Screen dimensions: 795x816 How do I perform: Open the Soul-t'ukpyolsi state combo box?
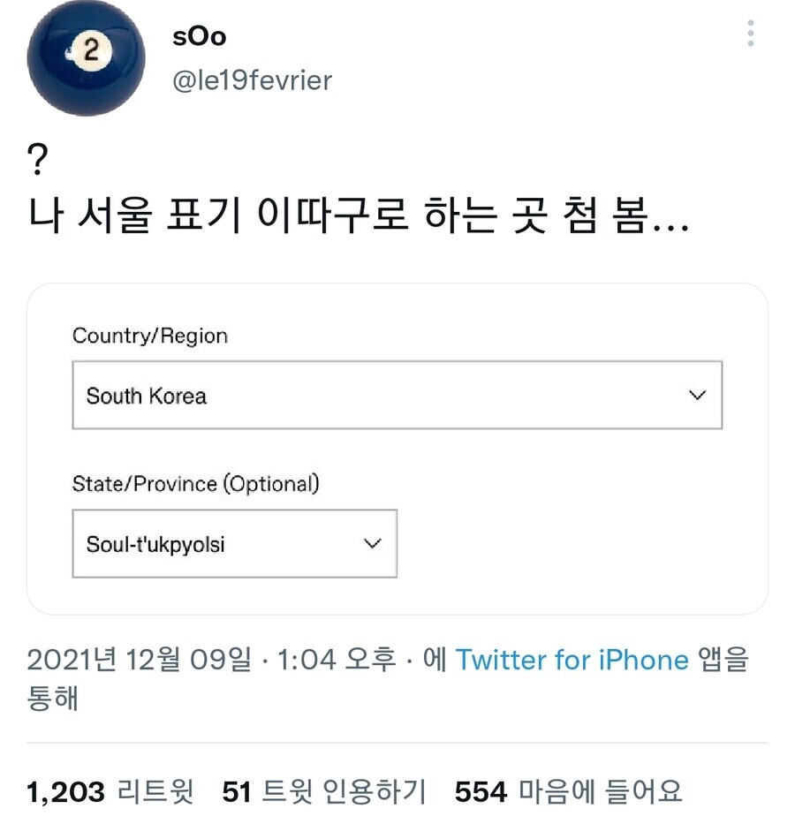pos(235,543)
